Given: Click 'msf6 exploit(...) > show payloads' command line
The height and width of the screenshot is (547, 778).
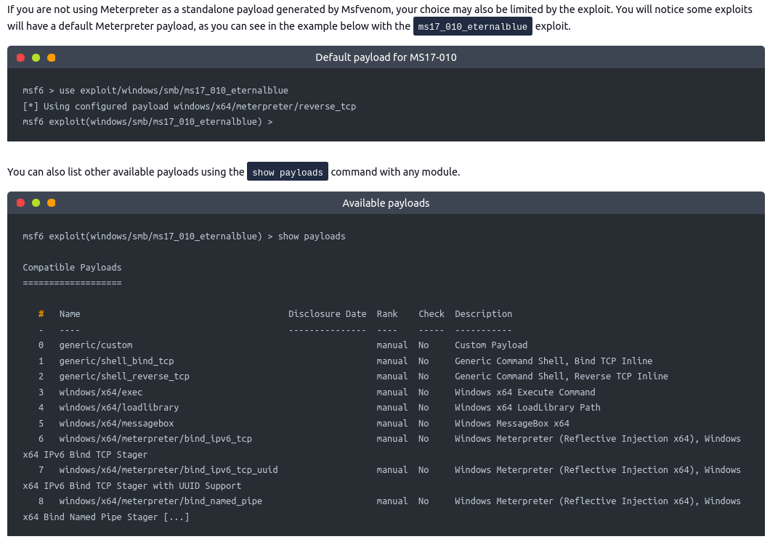Looking at the screenshot, I should (184, 237).
